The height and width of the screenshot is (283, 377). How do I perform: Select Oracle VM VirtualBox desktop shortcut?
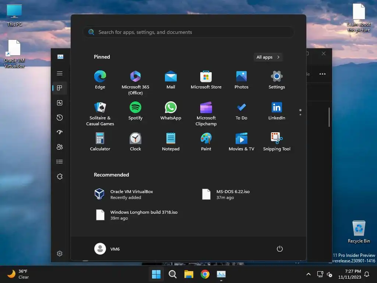pos(14,54)
